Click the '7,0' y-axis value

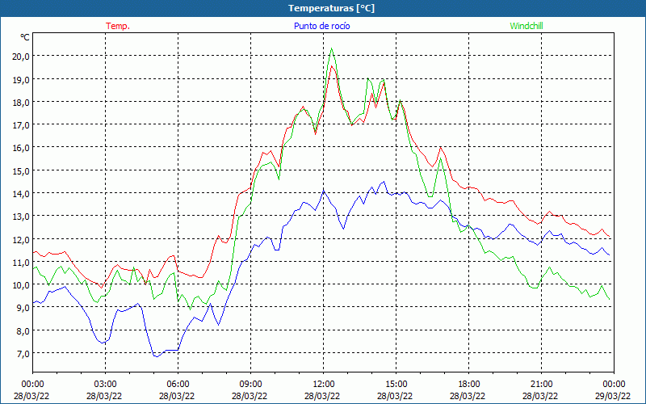tap(23, 354)
